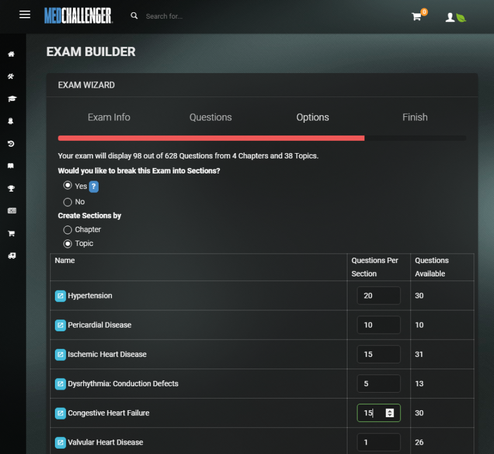Click available count 13 for Dysrhythmia
Image resolution: width=494 pixels, height=454 pixels.
[x=419, y=384]
